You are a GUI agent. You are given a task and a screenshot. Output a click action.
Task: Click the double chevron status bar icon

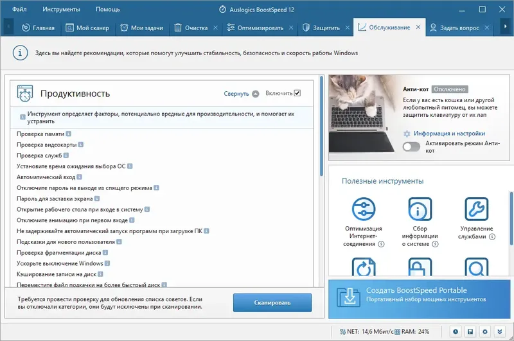tap(500, 332)
